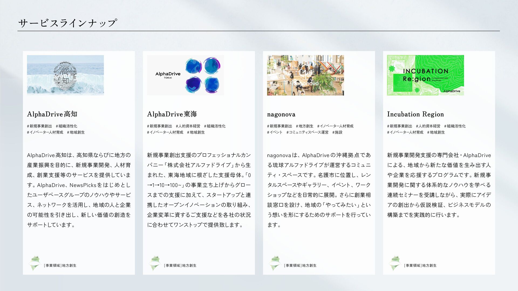Select #新規事業創出 tag in AlphaDrive高知 card
518x291 pixels.
(39, 126)
